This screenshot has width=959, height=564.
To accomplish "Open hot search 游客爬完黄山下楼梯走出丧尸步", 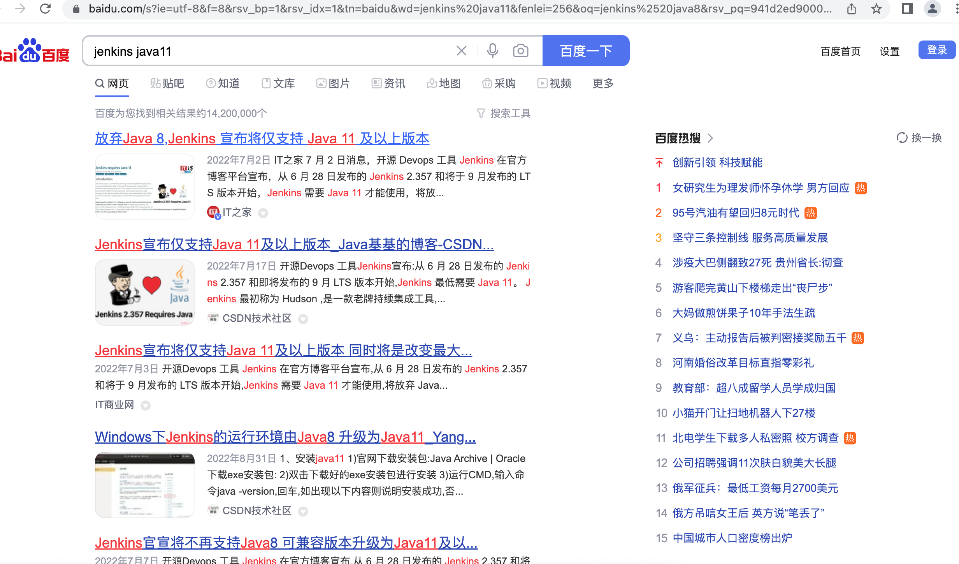I will (752, 288).
